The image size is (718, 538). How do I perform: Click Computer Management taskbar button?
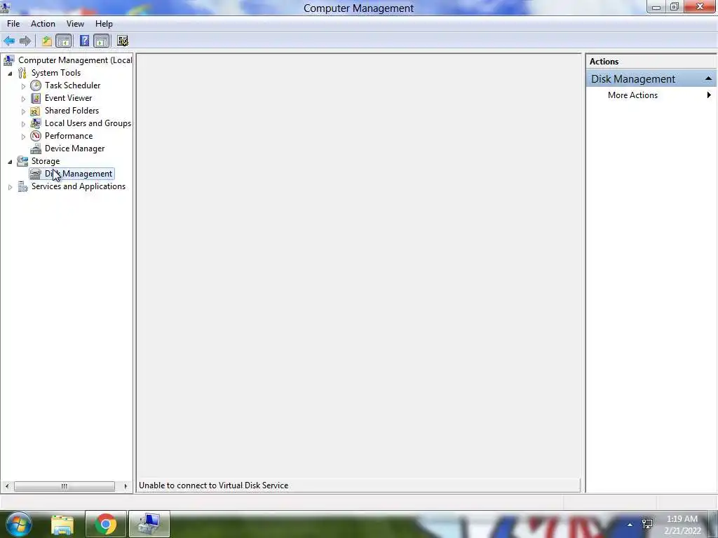click(149, 524)
